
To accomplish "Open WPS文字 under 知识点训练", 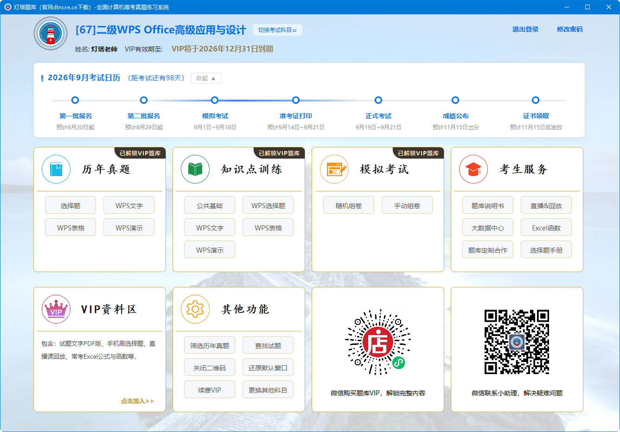I will 210,228.
